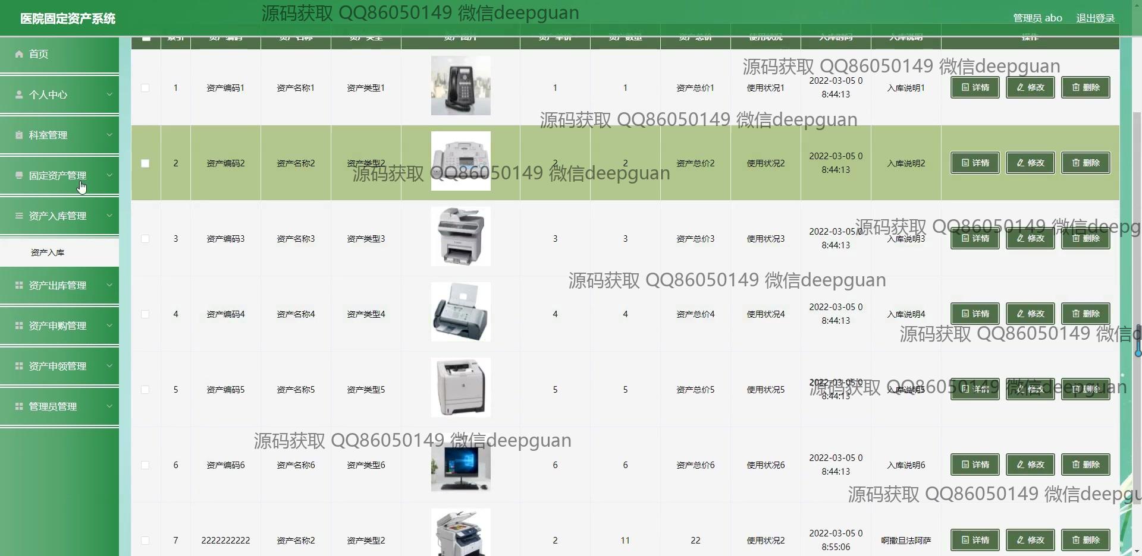Click the icon next to 科室管理

(x=19, y=135)
